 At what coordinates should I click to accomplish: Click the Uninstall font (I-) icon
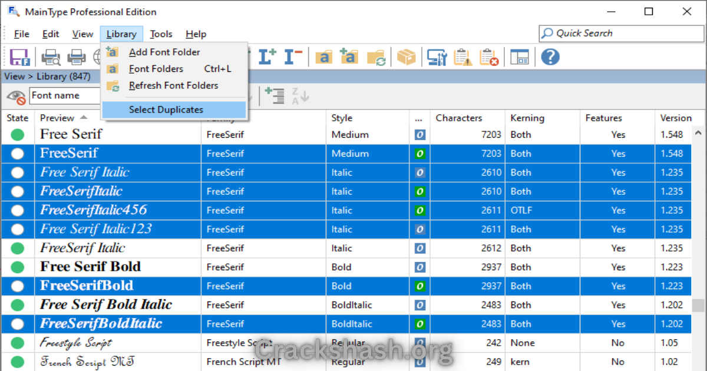(x=293, y=57)
